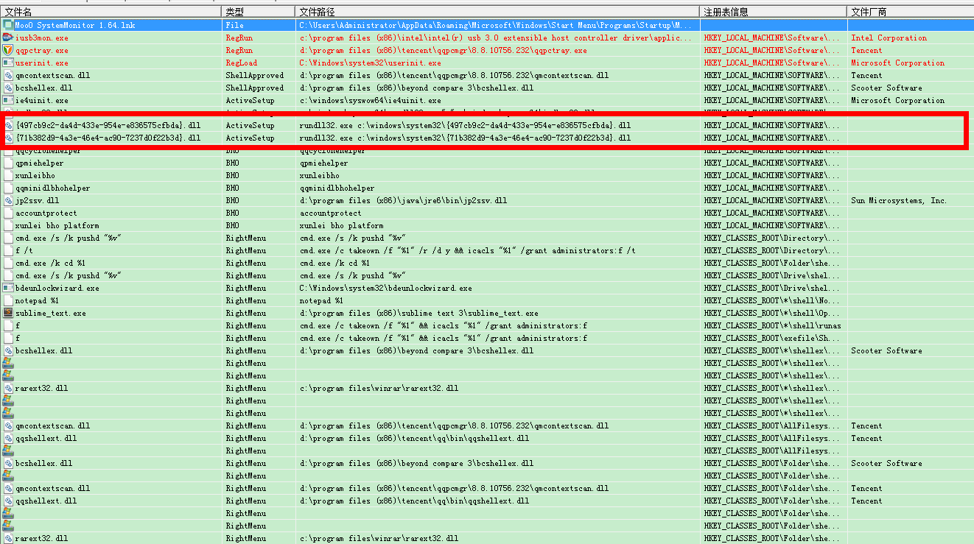Screen dimensions: 974x544
Task: Click the iusb3mon.exe program icon
Action: tap(8, 38)
